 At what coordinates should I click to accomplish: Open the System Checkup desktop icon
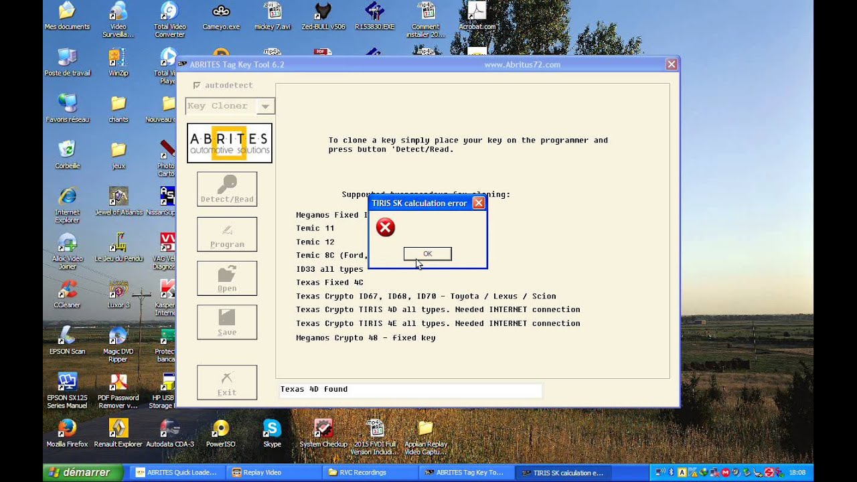(323, 432)
